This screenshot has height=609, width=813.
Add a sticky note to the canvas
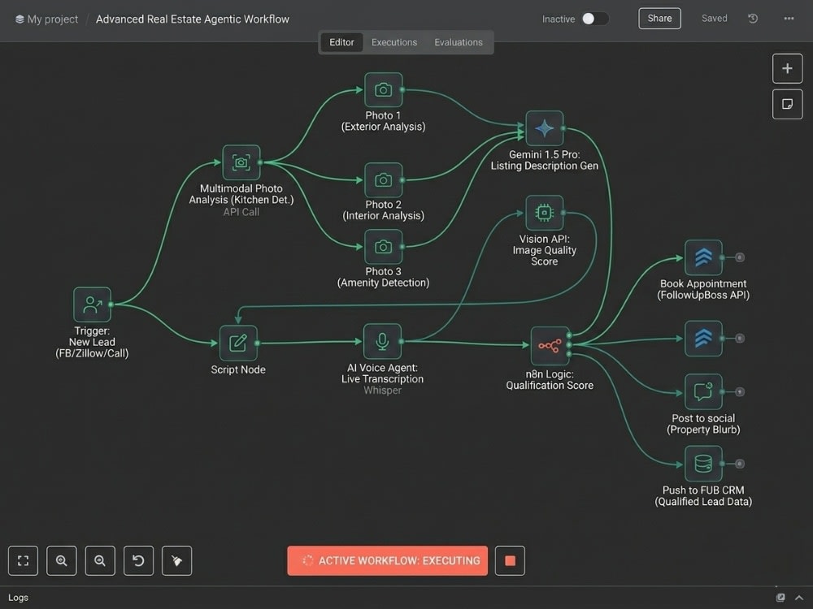788,104
